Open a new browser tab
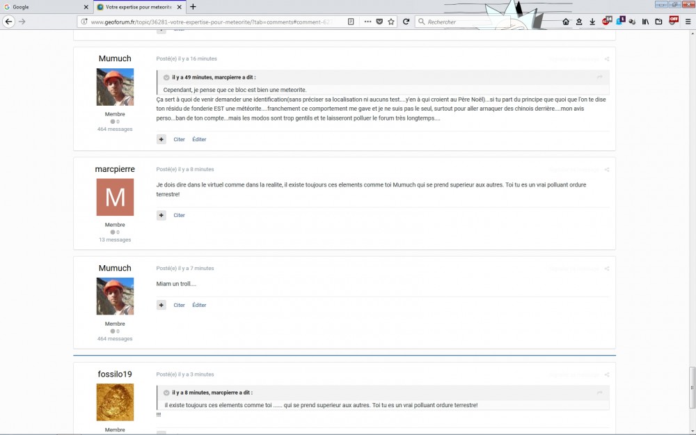Viewport: 696px width, 435px height. point(193,7)
